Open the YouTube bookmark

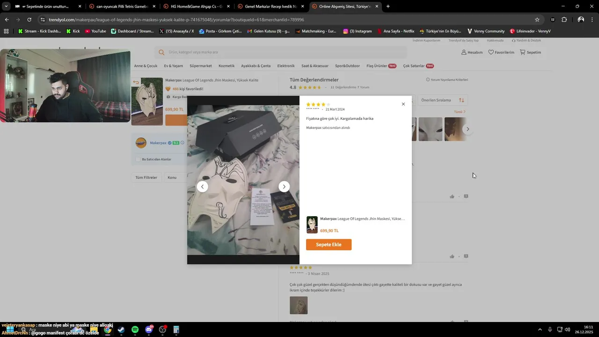95,31
